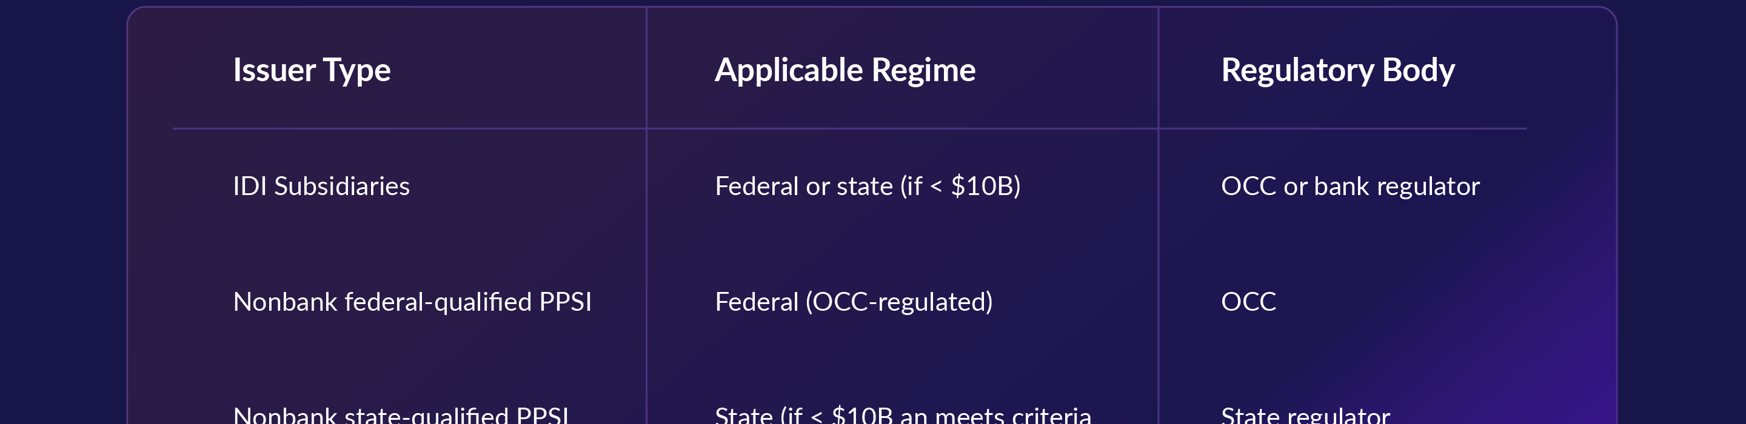Click the Federal (OCC-regulated) cell

854,302
